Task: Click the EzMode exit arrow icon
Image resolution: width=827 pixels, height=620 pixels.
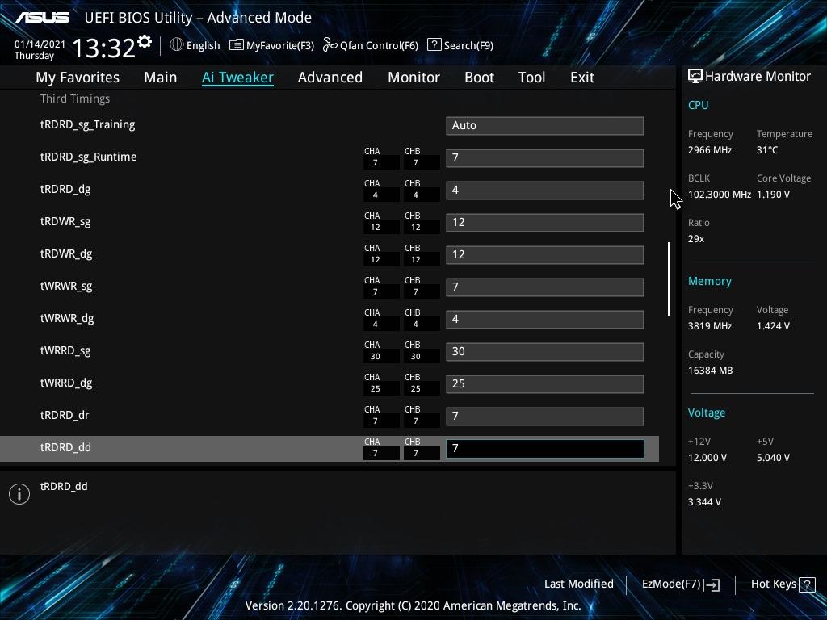Action: pyautogui.click(x=712, y=584)
